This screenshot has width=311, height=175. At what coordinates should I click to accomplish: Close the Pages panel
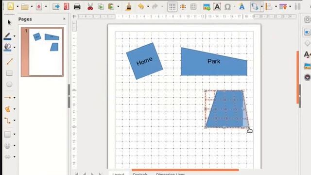[64, 19]
